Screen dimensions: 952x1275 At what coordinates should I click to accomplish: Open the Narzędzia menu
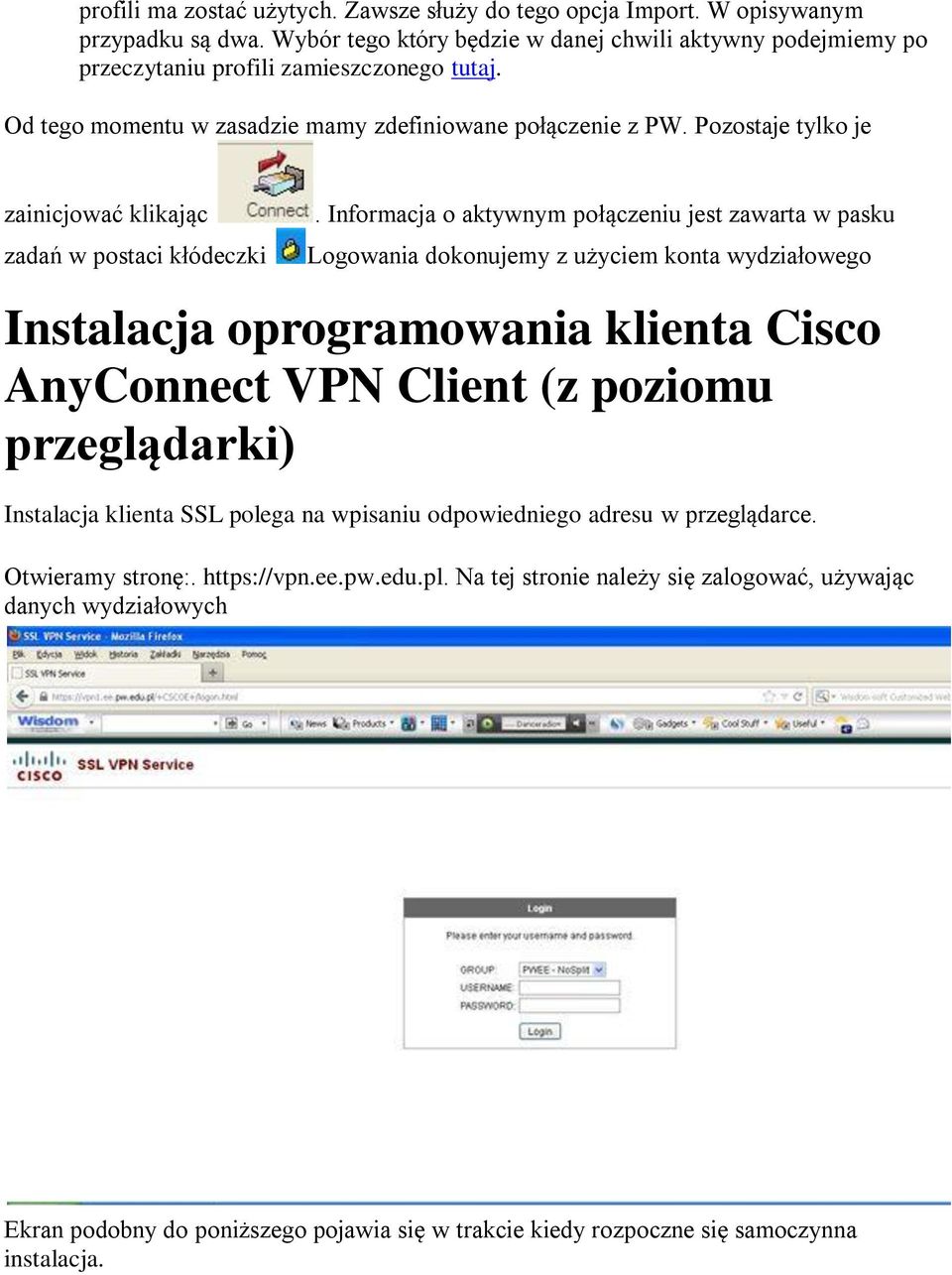click(211, 654)
